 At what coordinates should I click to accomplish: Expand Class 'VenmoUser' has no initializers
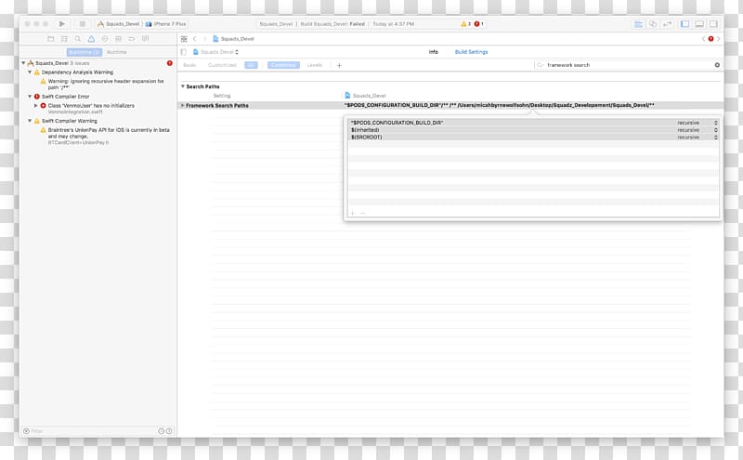tap(36, 105)
